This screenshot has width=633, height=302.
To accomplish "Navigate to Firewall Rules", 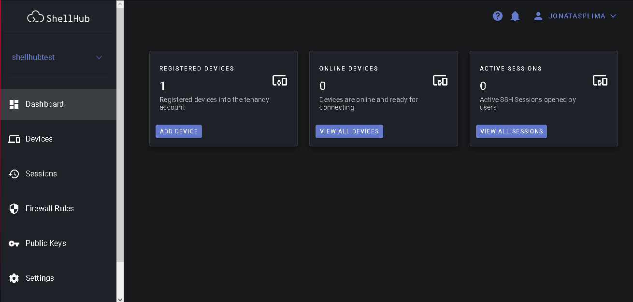I will [58, 209].
